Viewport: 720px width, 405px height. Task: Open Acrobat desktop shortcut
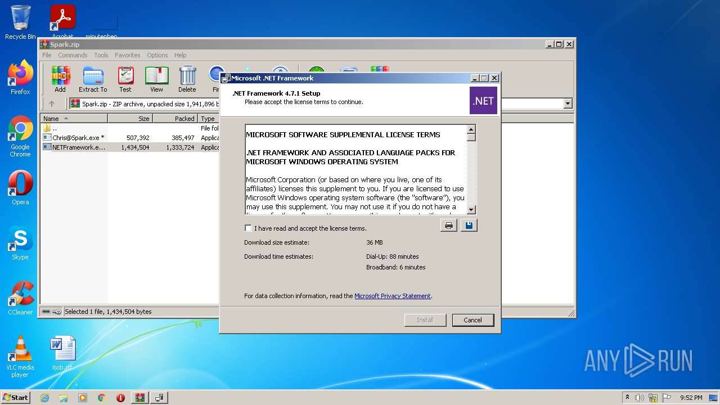(62, 22)
